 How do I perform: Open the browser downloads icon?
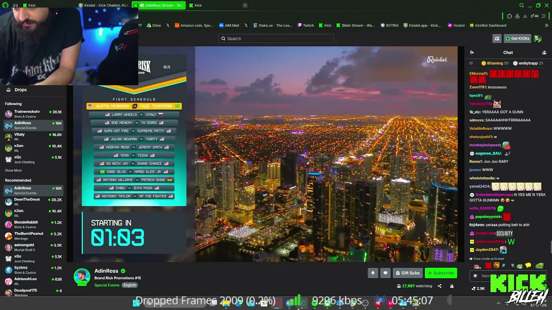[525, 16]
